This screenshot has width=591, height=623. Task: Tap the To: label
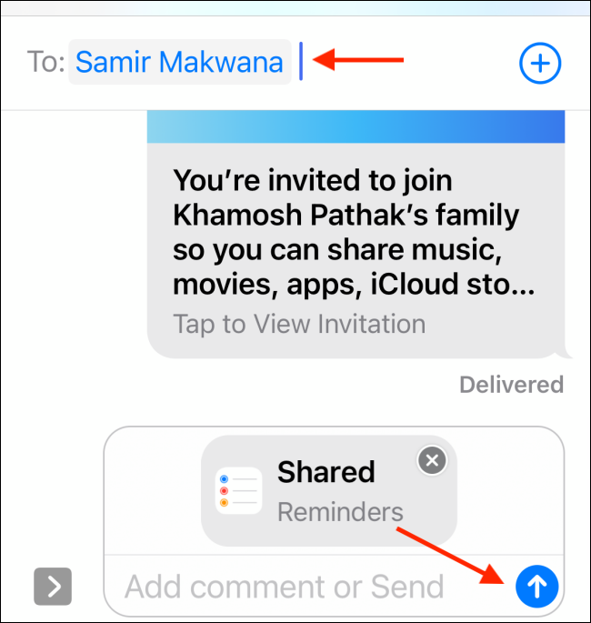(46, 62)
